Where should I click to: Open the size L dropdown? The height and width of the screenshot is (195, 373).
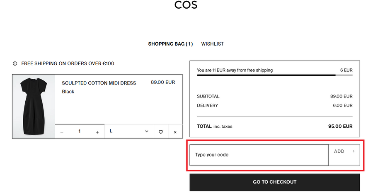point(129,132)
